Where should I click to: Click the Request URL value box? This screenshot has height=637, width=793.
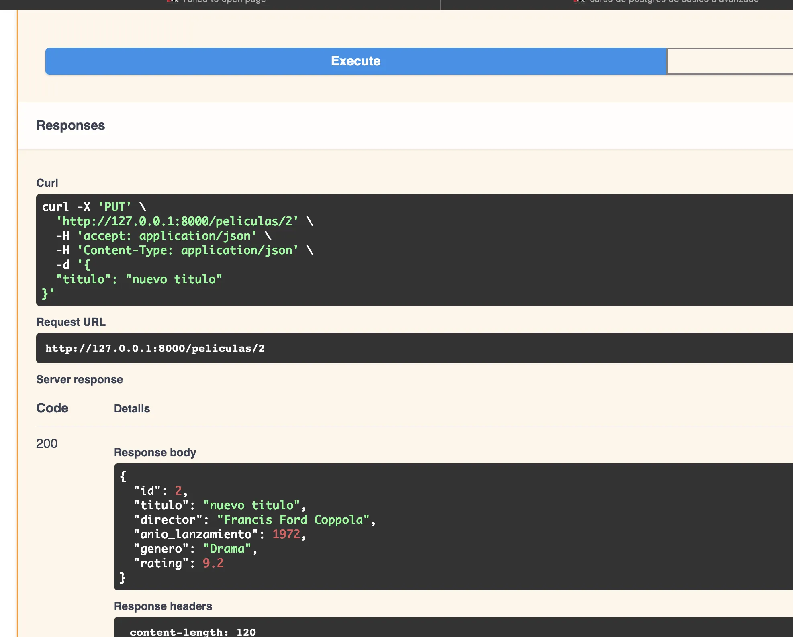pyautogui.click(x=415, y=348)
